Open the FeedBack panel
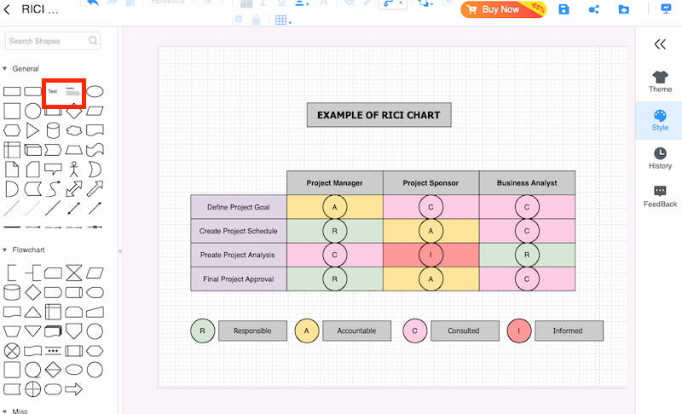682x414 pixels. coord(660,197)
